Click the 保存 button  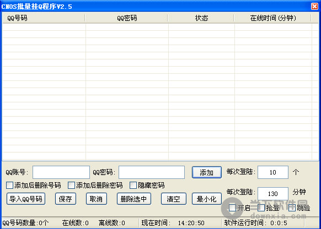[x=66, y=199]
